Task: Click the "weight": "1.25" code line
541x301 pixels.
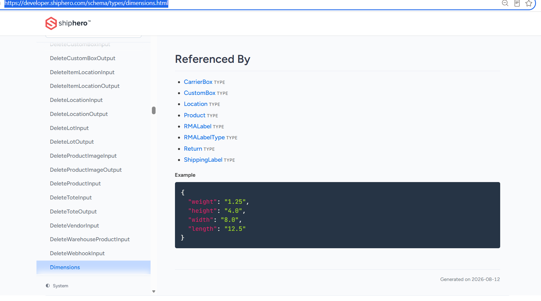Action: pos(218,202)
